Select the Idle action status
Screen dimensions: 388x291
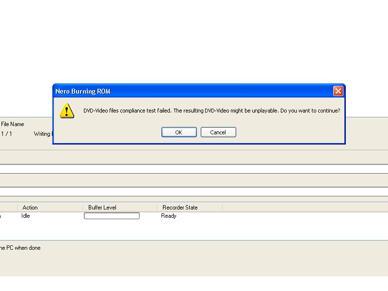pyautogui.click(x=26, y=216)
